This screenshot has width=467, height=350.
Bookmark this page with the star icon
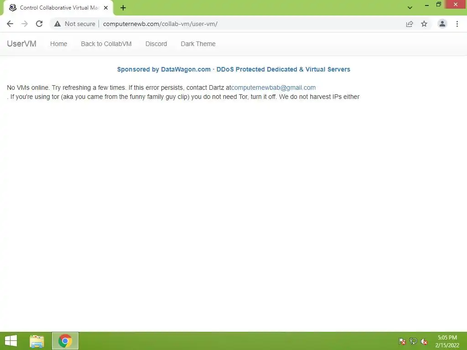[424, 24]
